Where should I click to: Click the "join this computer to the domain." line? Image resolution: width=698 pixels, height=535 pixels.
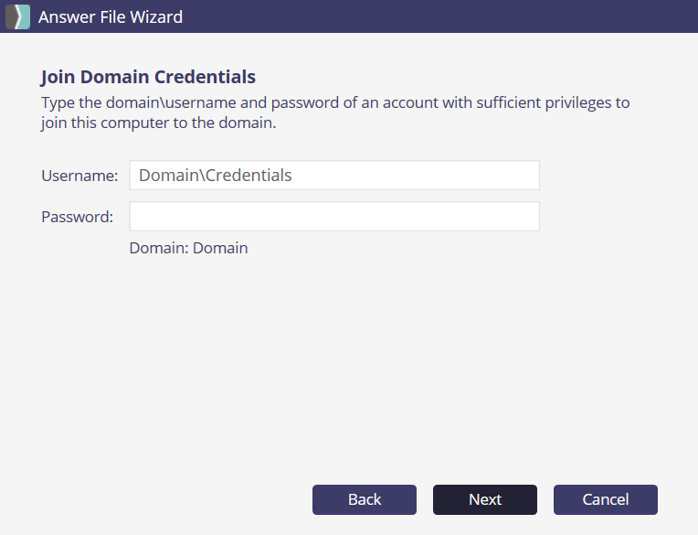[158, 123]
